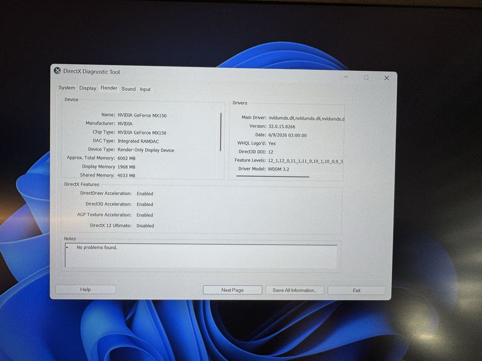Minimize the DirectX Diagnostic Tool window
Image resolution: width=482 pixels, height=361 pixels.
[x=346, y=77]
